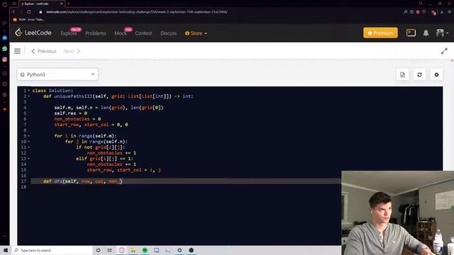The image size is (454, 255).
Task: Open the Mock section
Action: point(121,33)
